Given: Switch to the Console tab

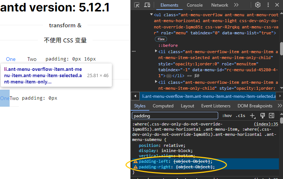Looking at the screenshot, I should 194,5.
